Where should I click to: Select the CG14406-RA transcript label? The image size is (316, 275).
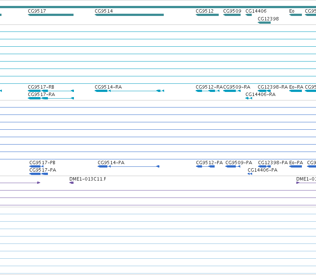tap(260, 95)
